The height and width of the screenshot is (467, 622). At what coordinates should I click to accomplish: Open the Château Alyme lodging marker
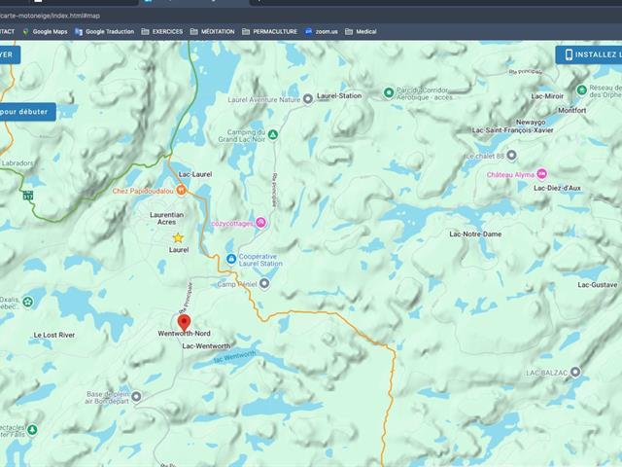pyautogui.click(x=543, y=175)
